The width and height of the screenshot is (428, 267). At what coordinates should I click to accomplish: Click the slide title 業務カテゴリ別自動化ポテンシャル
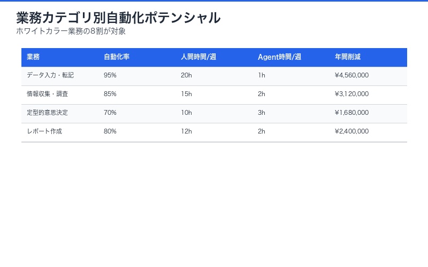[x=118, y=18]
